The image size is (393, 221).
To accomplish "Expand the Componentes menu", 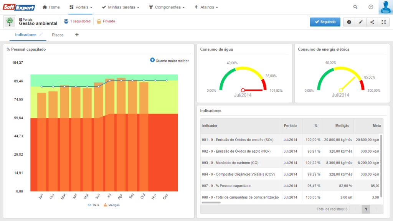I will pos(167,7).
